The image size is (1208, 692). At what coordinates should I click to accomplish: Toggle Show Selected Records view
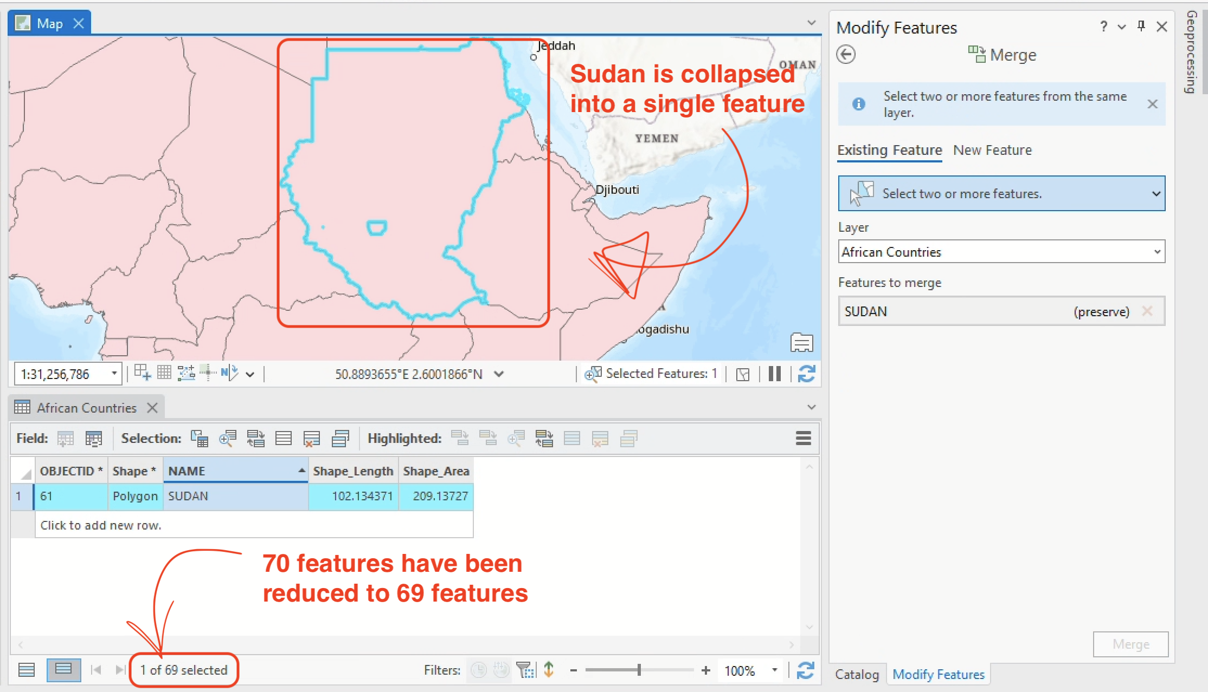[x=63, y=670]
